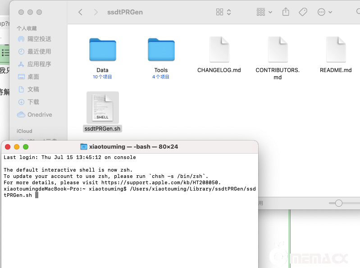Click the Finder tag icon

[x=303, y=12]
